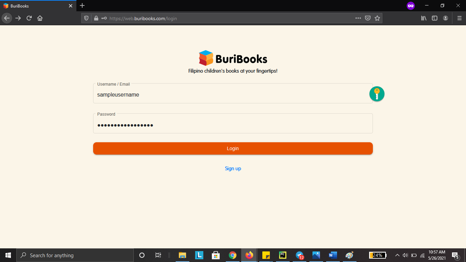
Task: Open the blue L app on taskbar
Action: point(199,255)
